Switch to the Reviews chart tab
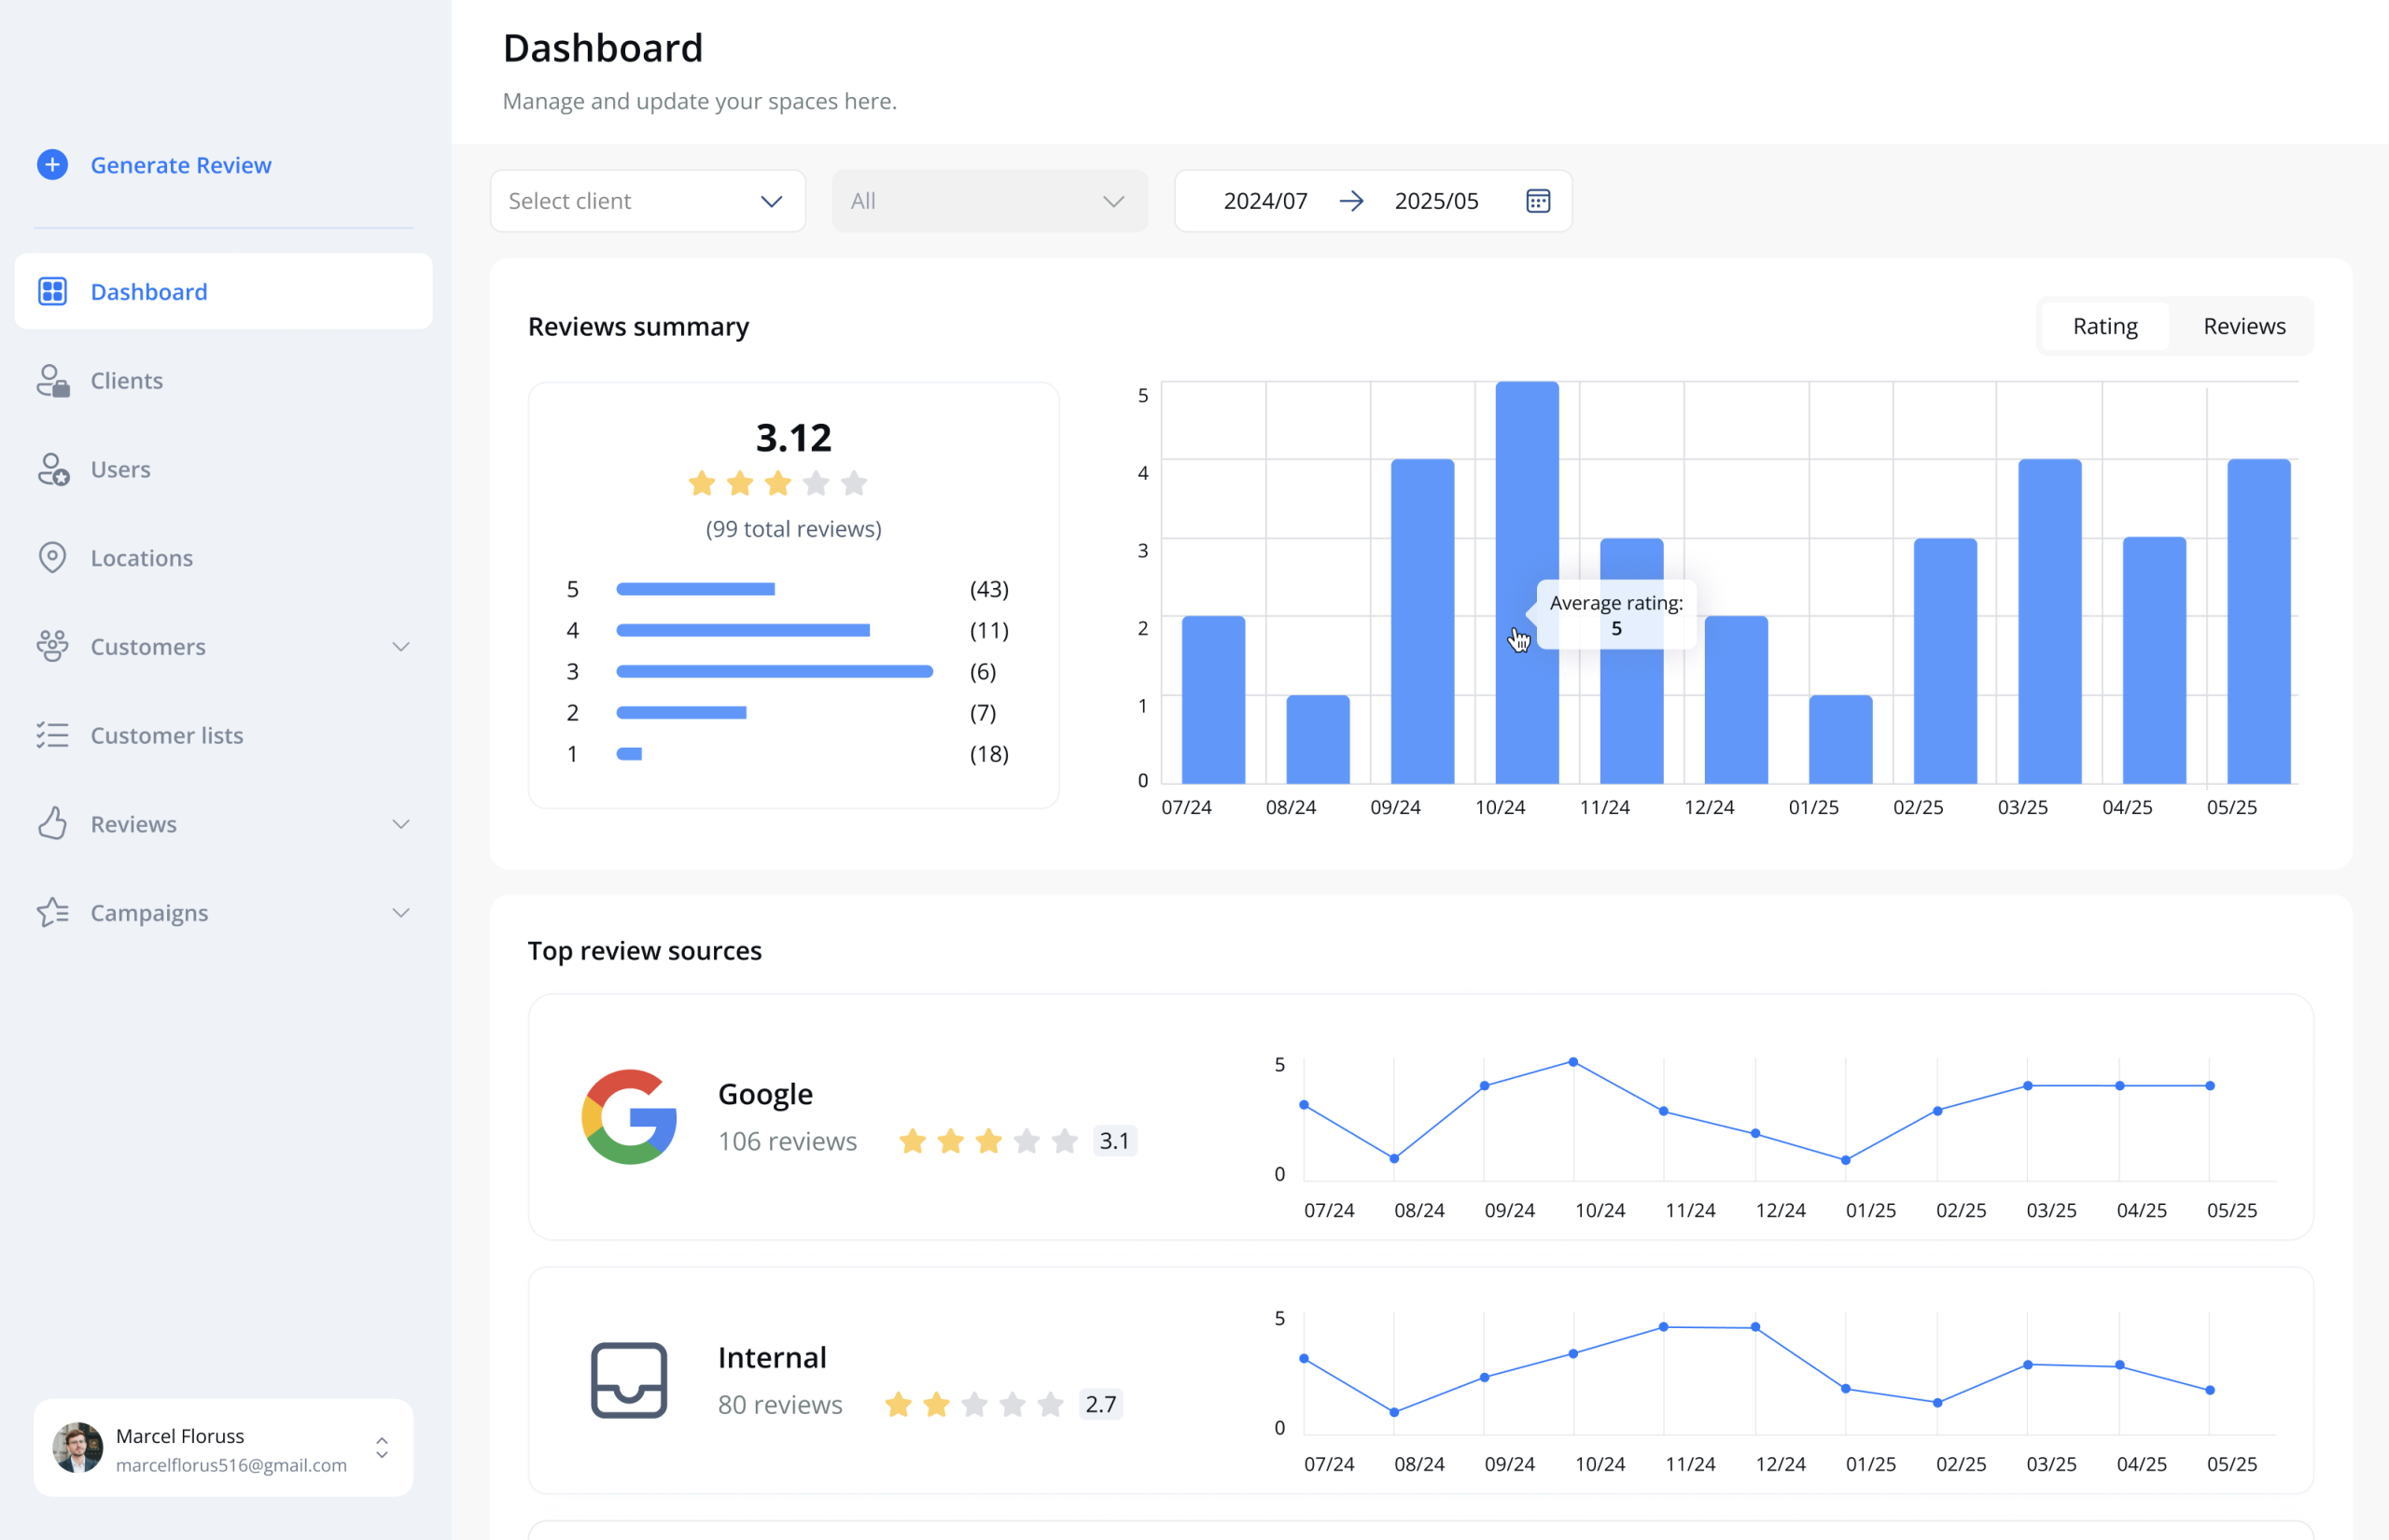 tap(2244, 326)
